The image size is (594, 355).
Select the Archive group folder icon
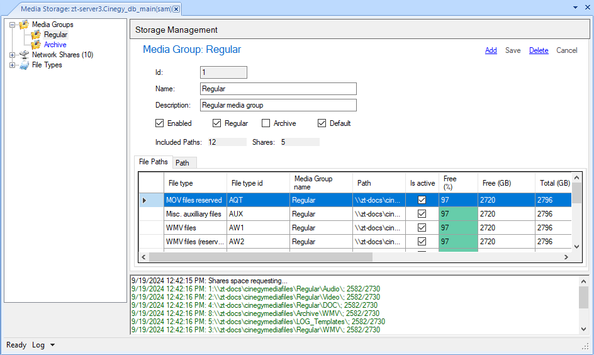coord(36,45)
